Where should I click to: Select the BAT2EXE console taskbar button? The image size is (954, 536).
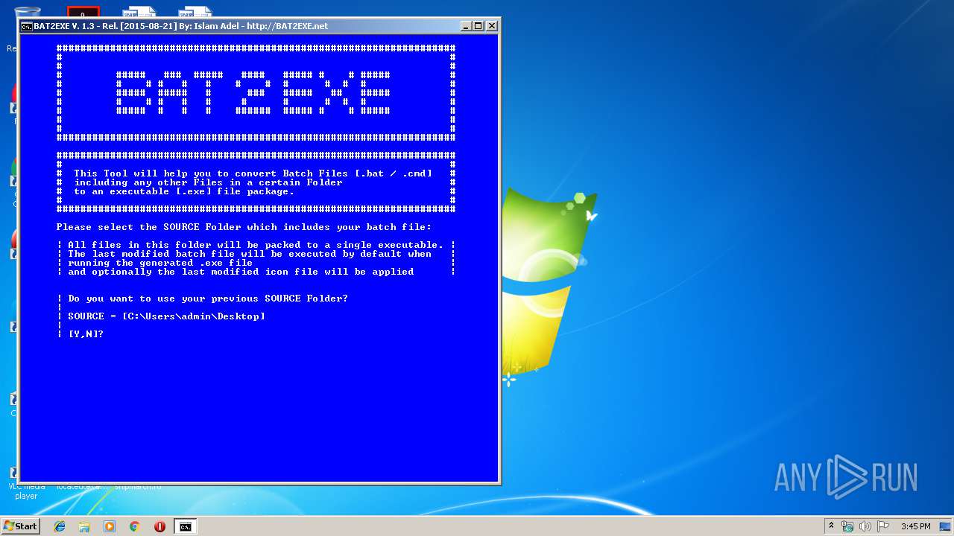185,526
